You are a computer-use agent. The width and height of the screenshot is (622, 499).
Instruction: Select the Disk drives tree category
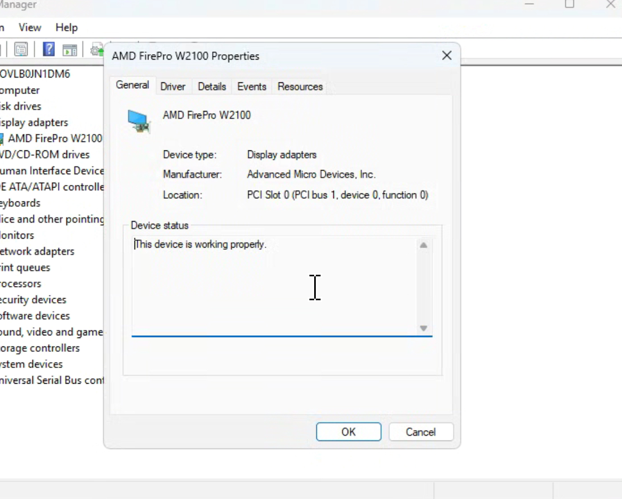(x=21, y=106)
